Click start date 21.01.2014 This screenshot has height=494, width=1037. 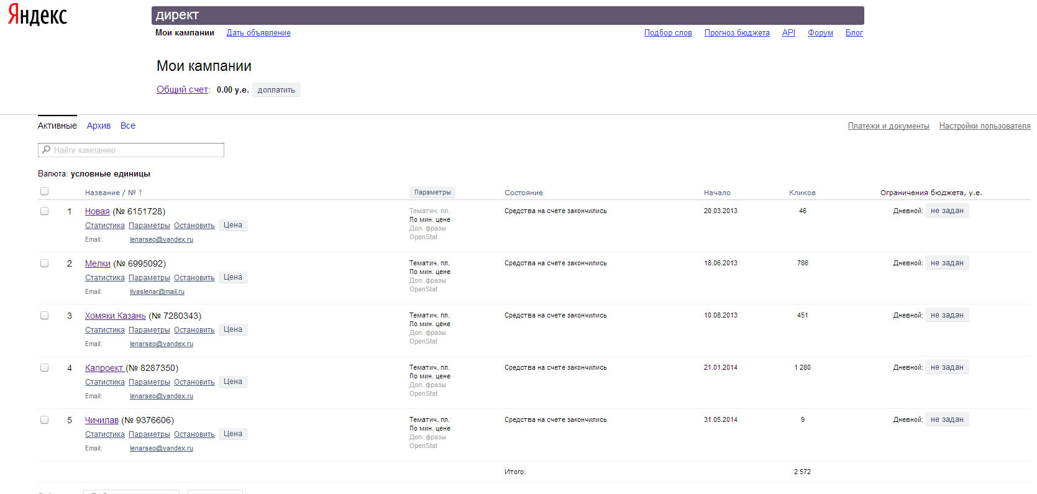(x=721, y=367)
